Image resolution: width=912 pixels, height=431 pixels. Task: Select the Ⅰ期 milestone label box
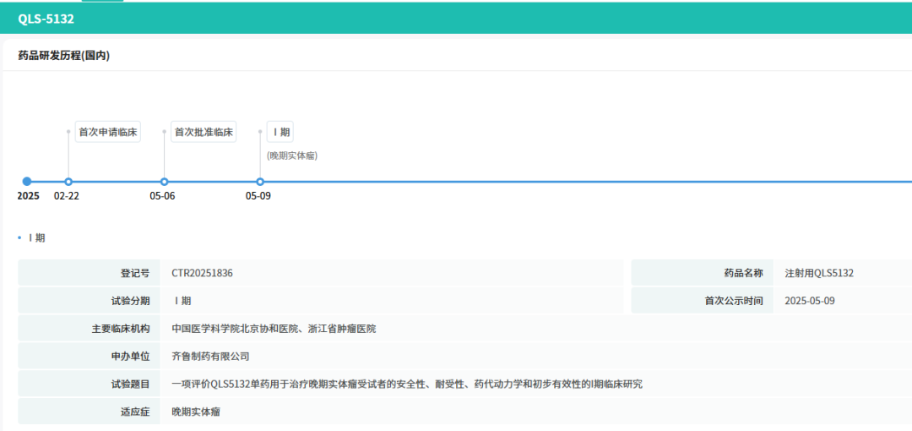(280, 132)
